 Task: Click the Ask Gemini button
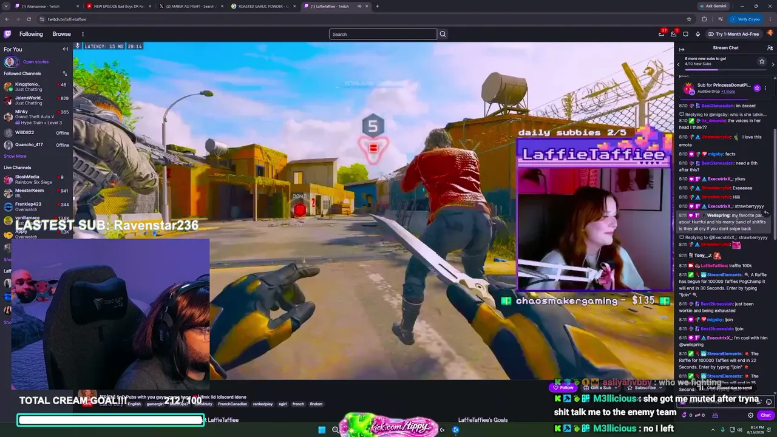[x=714, y=6]
